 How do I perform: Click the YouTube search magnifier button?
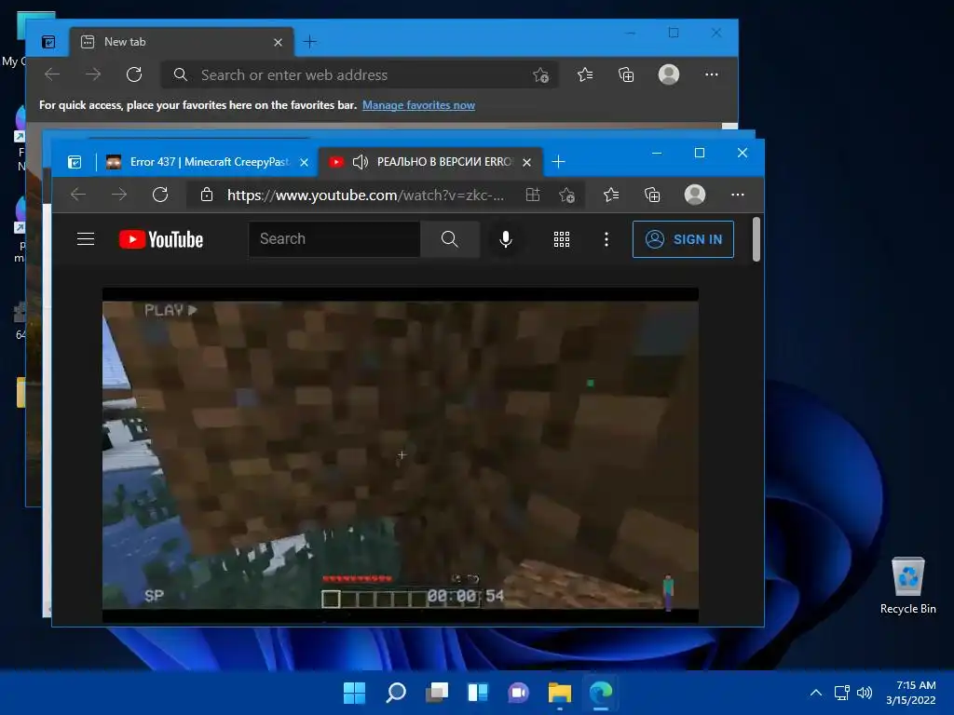pos(450,239)
